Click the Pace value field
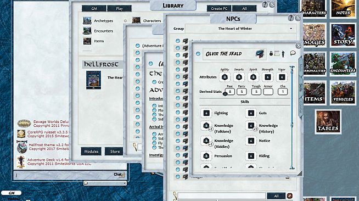 (230, 92)
